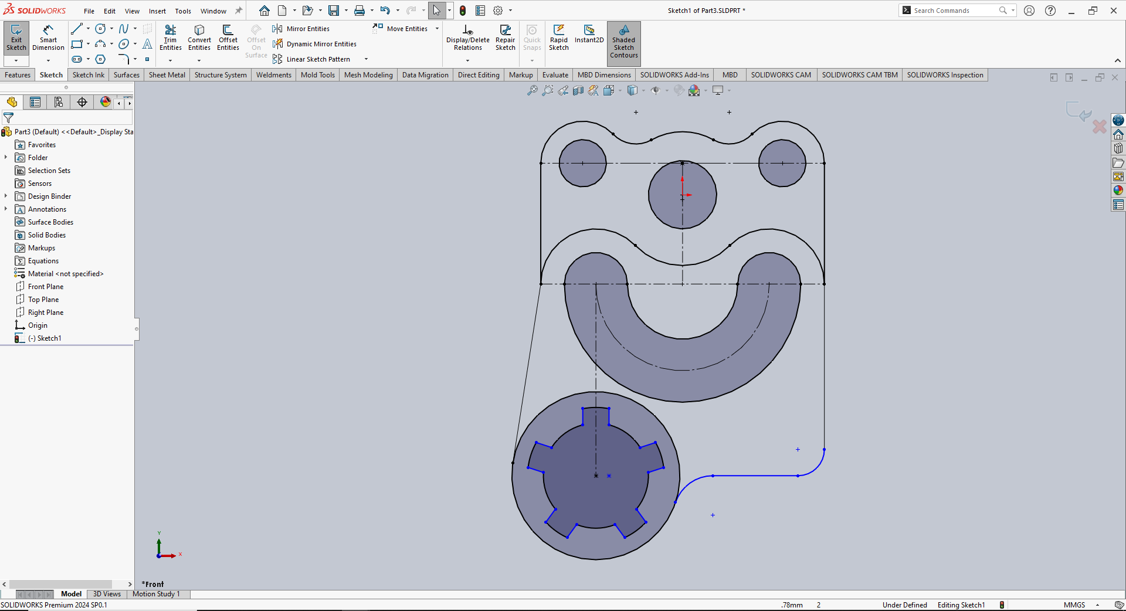Click the Instant2D icon
The image size is (1126, 611).
[x=589, y=34]
